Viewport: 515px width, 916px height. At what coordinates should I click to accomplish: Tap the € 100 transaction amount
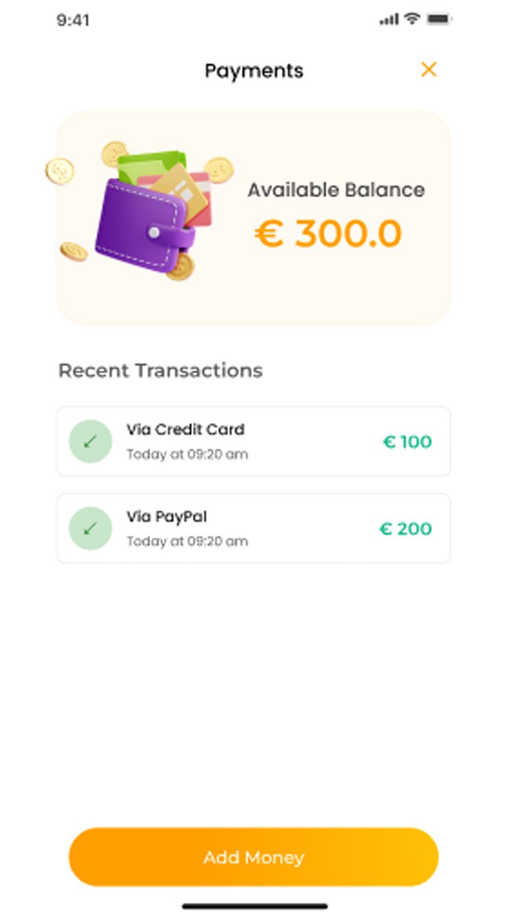coord(407,442)
